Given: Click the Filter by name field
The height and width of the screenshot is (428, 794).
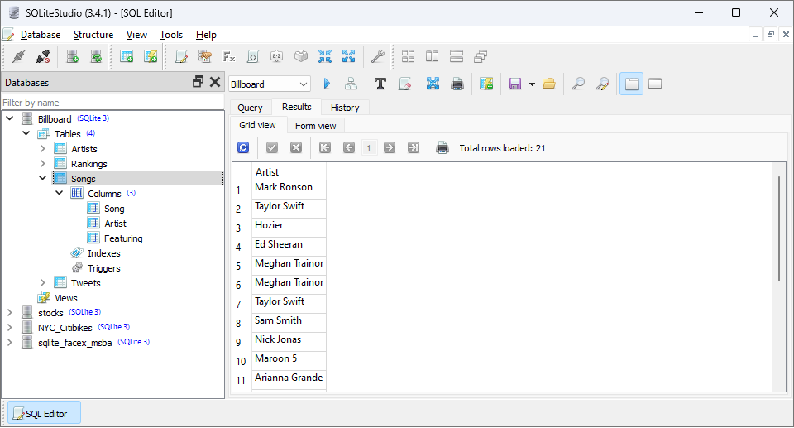Looking at the screenshot, I should click(112, 103).
